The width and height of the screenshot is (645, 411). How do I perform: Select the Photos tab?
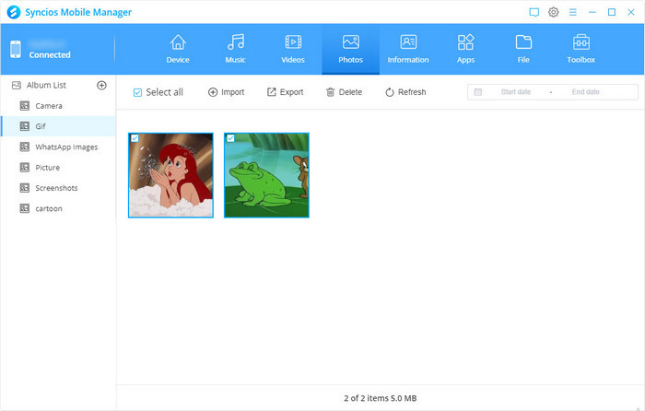[350, 49]
